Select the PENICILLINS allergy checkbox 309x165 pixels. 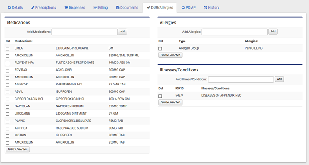coord(160,49)
